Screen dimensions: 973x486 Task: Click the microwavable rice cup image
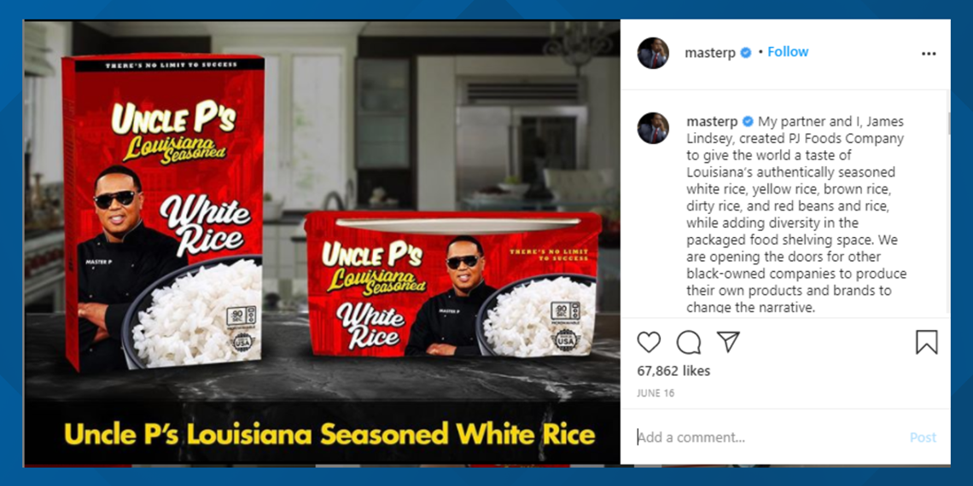[x=454, y=285]
